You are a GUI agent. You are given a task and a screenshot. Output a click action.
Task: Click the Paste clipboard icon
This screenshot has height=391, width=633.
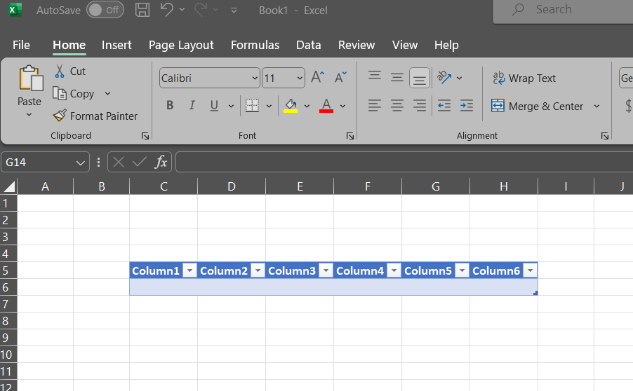tap(30, 78)
